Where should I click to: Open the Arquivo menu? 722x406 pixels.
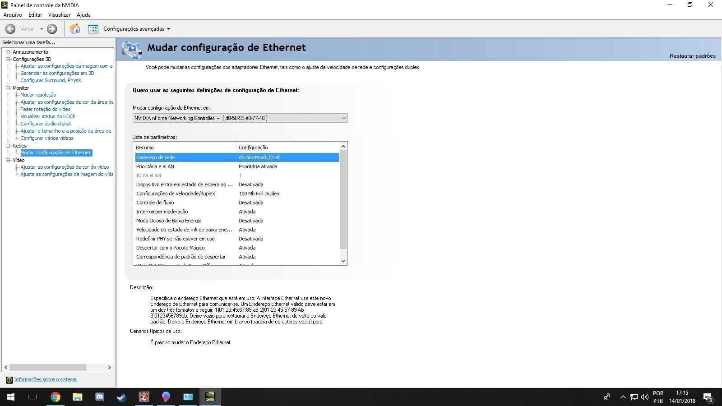(x=13, y=15)
